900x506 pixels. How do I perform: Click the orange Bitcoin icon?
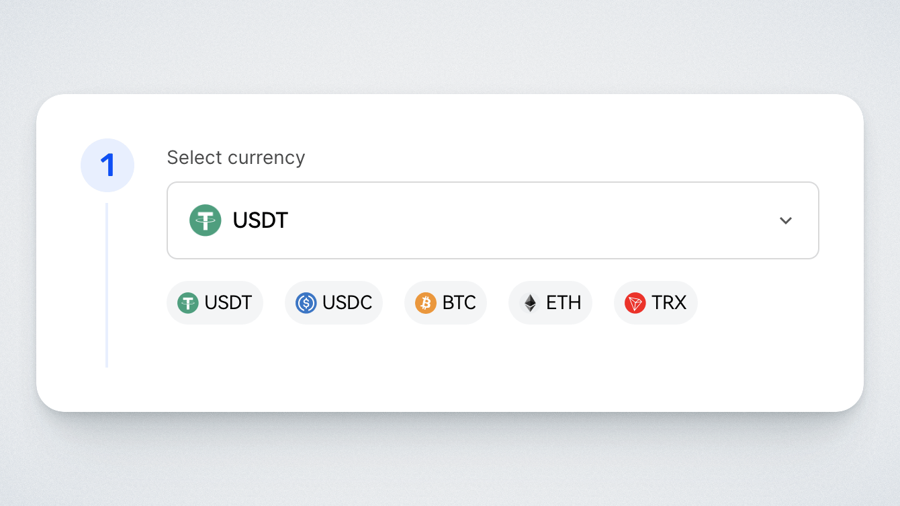[x=426, y=303]
